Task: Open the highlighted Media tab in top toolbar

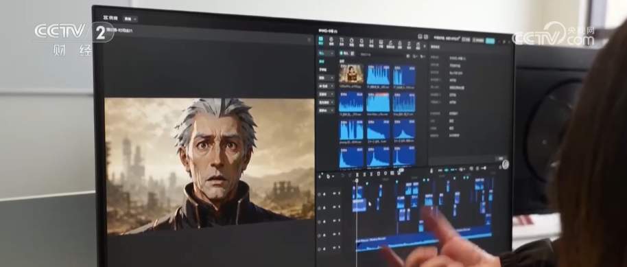Action: pos(320,41)
